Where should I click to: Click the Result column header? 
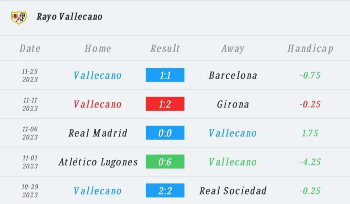165,49
